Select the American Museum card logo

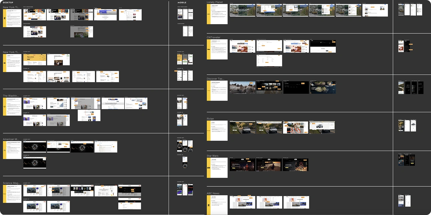[5, 150]
